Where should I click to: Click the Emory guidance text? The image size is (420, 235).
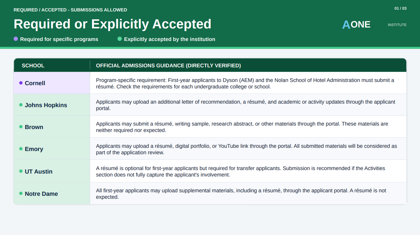pos(246,149)
